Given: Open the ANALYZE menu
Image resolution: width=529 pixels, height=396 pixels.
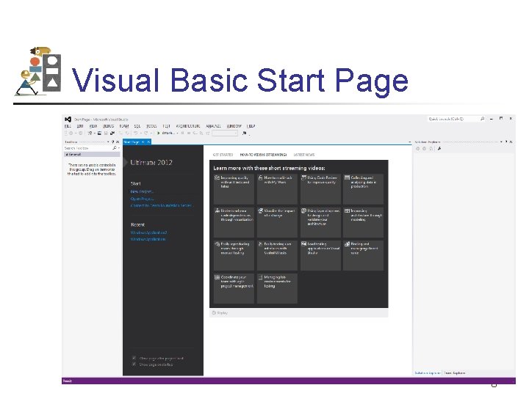Looking at the screenshot, I should [213, 126].
